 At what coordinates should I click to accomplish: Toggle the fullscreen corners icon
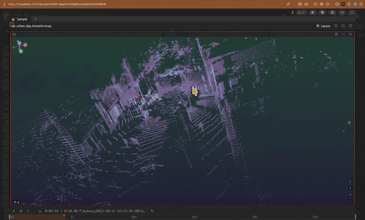[352, 12]
